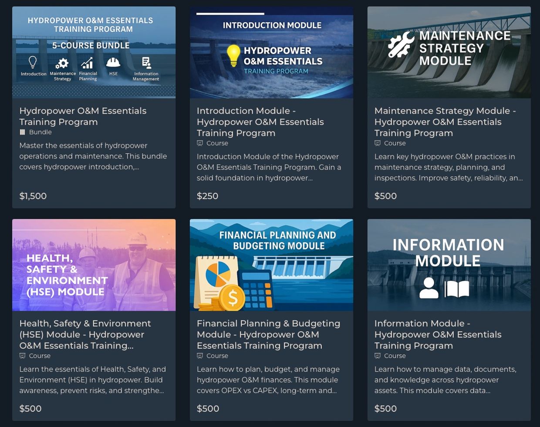Click the Course icon under Financial Planning Module
The image size is (540, 427).
point(200,356)
